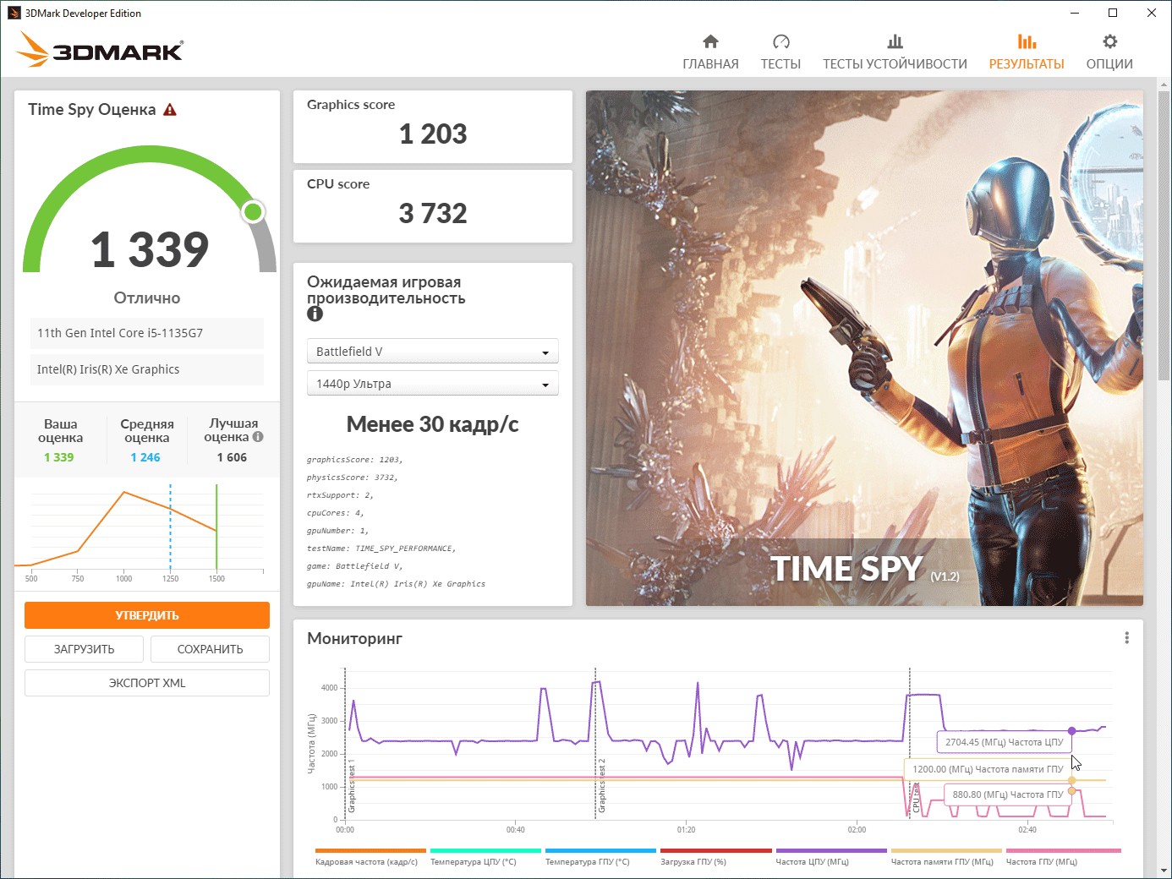Click the gear icon above ОПЦИИ
Image resolution: width=1172 pixels, height=879 pixels.
click(1109, 41)
